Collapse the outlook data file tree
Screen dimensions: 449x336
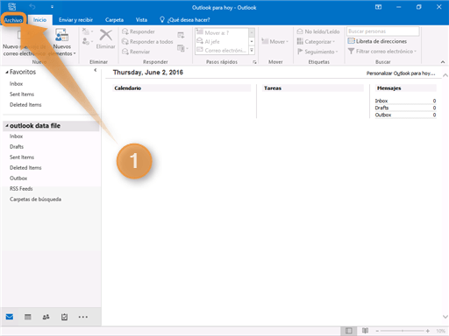coord(7,126)
